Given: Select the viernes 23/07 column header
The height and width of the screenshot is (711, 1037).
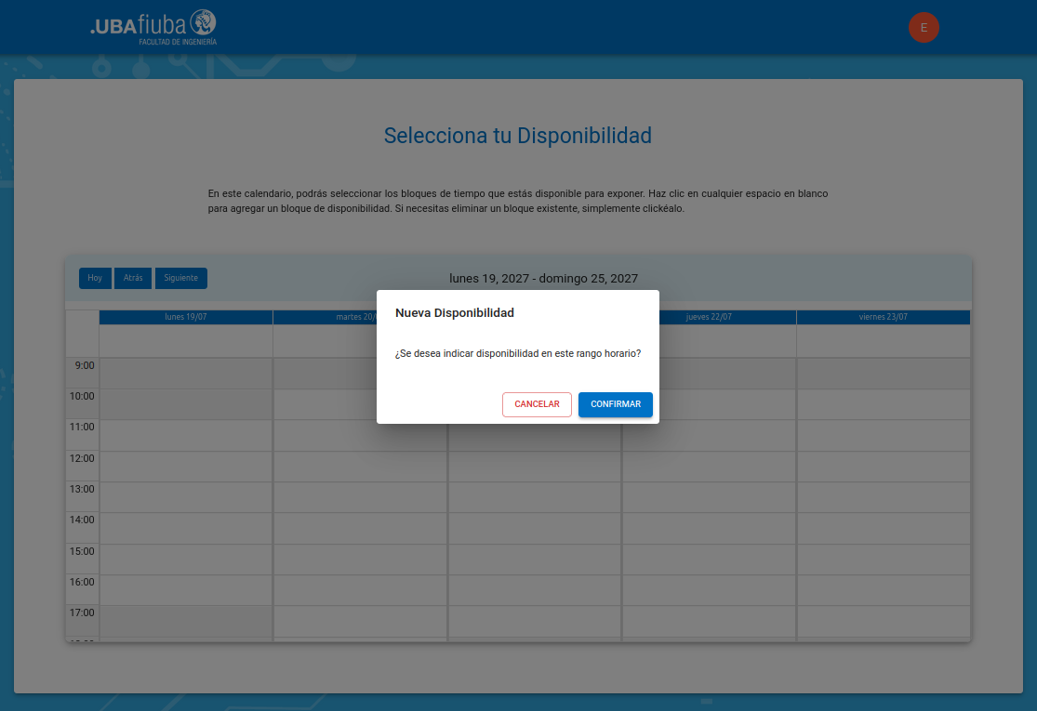Looking at the screenshot, I should [x=883, y=317].
